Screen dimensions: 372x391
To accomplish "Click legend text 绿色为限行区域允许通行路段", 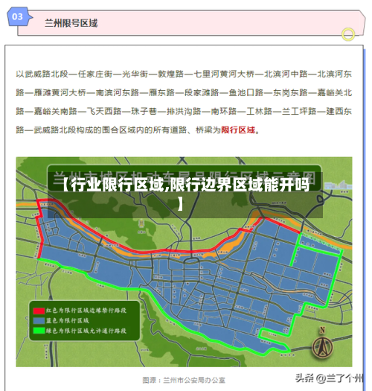I will coord(86,331).
